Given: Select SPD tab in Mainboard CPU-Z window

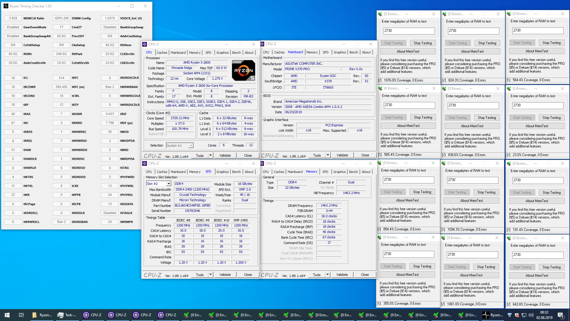Looking at the screenshot, I should coord(326,52).
